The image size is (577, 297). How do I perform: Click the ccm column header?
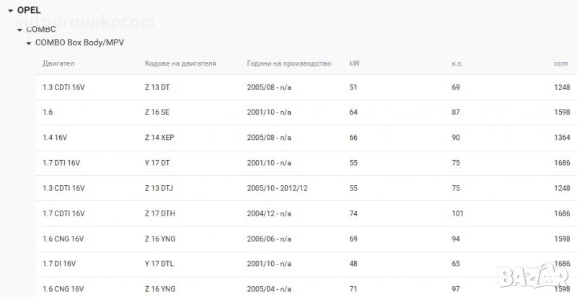(x=560, y=63)
